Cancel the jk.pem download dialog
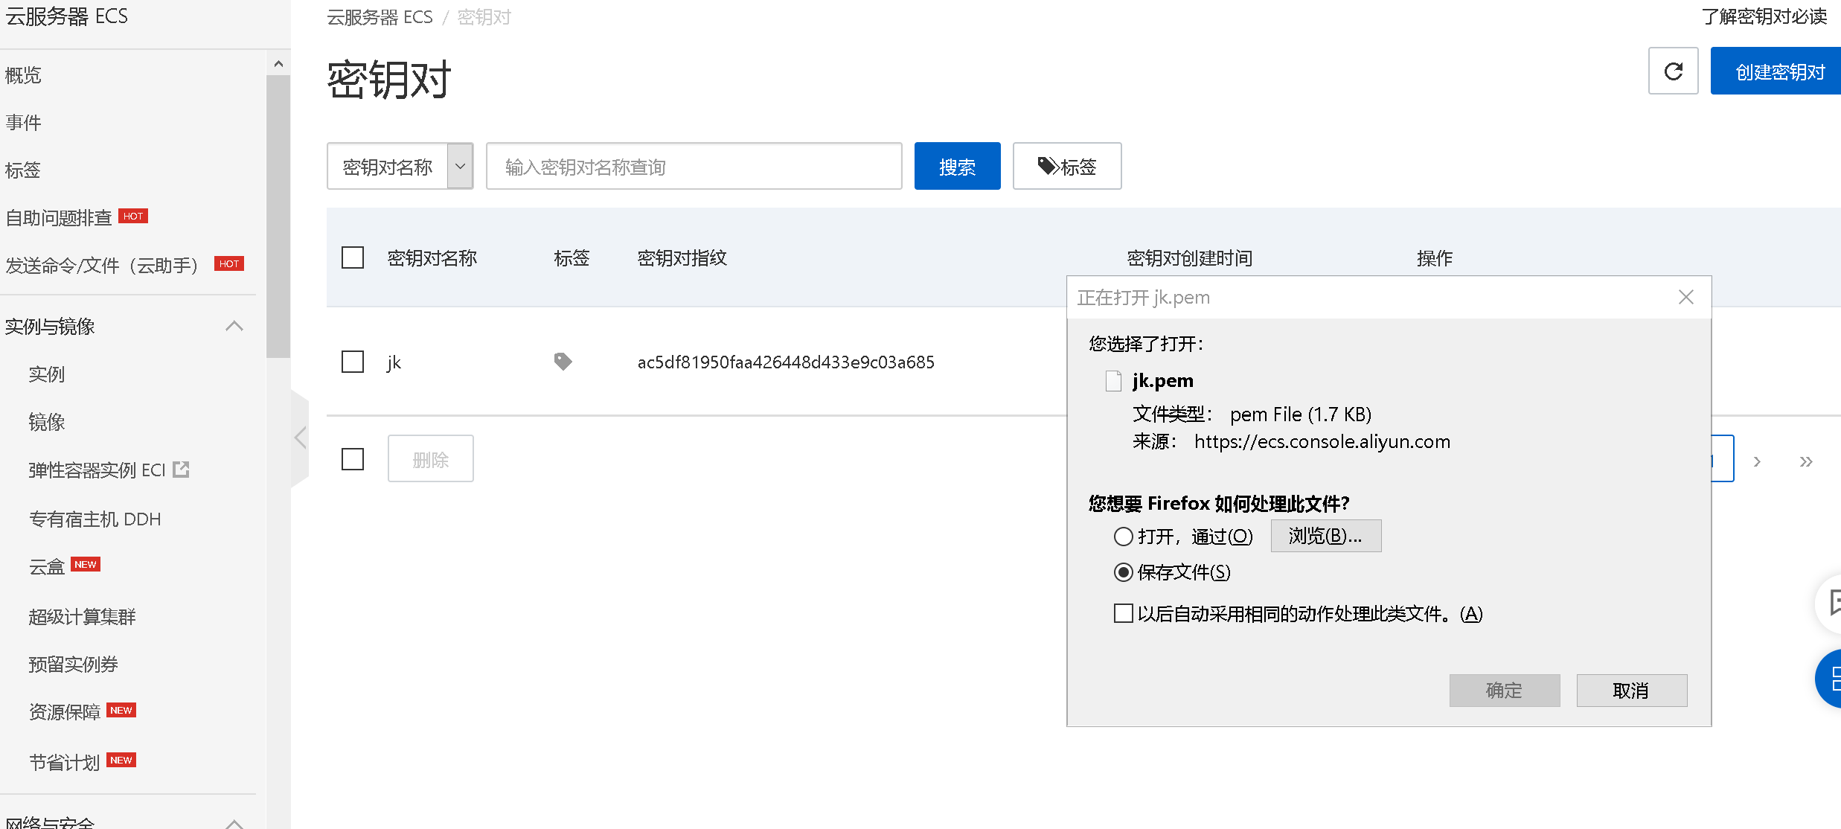This screenshot has height=829, width=1841. click(1632, 691)
